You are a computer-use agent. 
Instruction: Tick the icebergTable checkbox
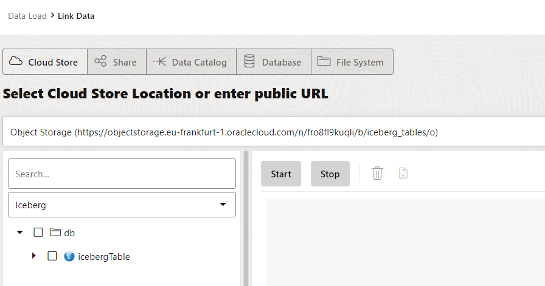click(52, 256)
